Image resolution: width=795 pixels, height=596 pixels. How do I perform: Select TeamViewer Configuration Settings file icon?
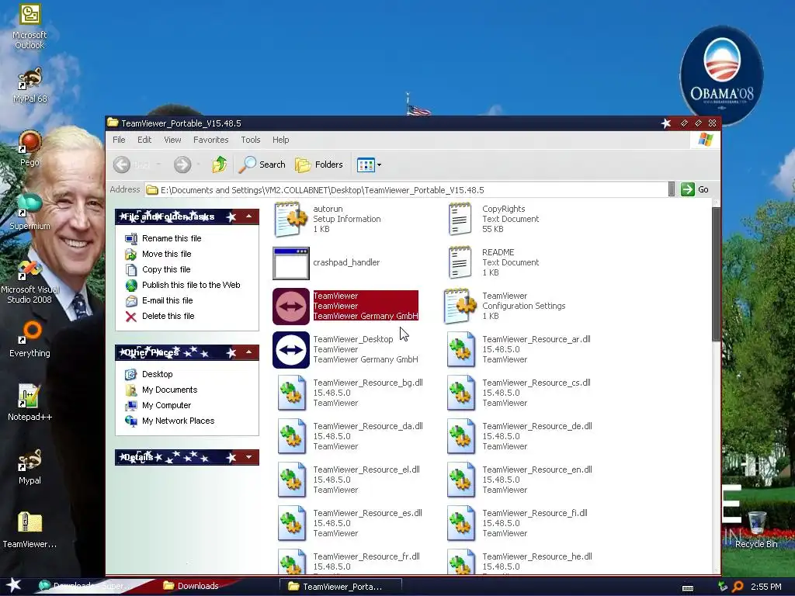[x=460, y=306]
